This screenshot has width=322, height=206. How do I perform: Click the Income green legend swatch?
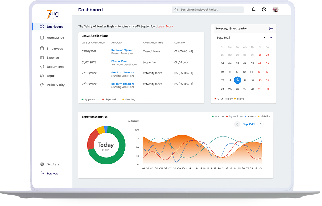click(213, 116)
